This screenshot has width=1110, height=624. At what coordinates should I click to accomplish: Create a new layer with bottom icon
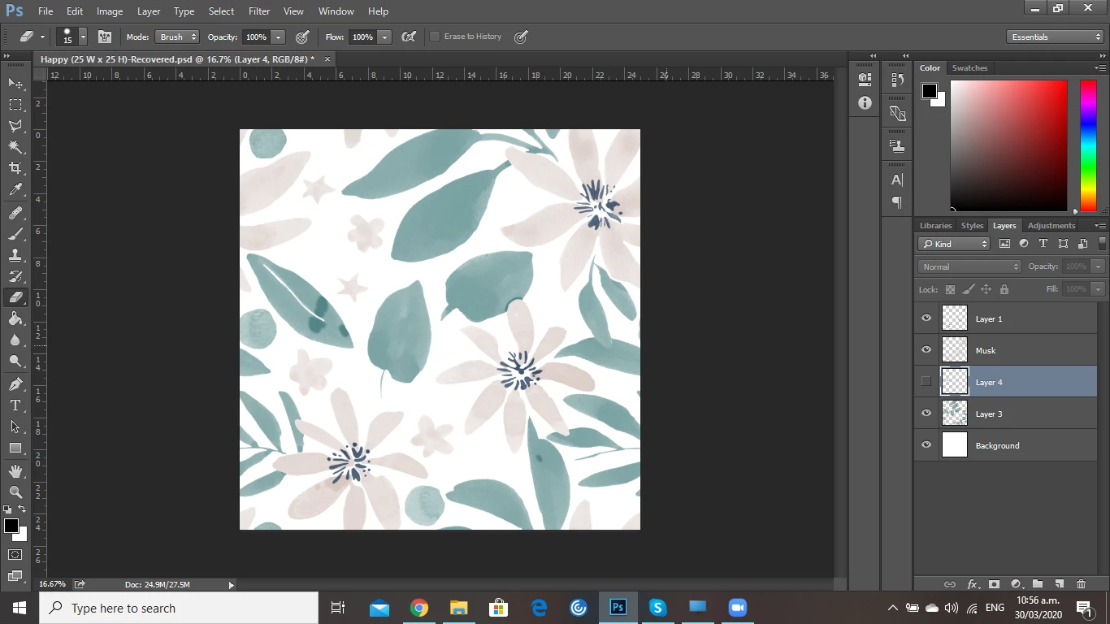1059,584
